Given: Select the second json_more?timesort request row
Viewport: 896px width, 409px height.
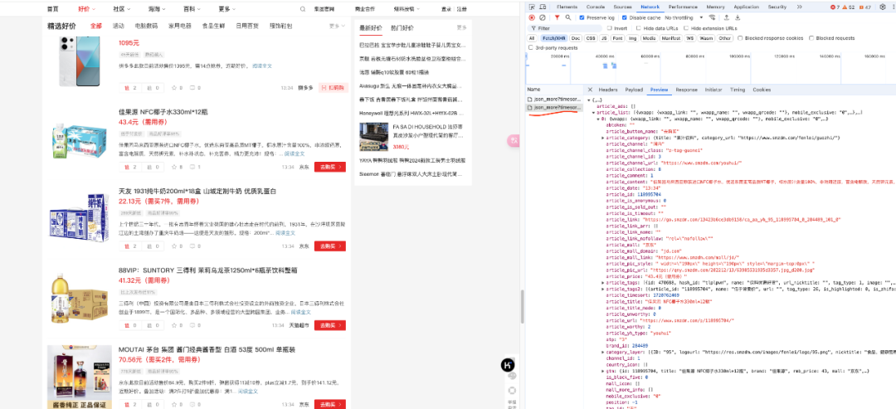Looking at the screenshot, I should (x=555, y=107).
